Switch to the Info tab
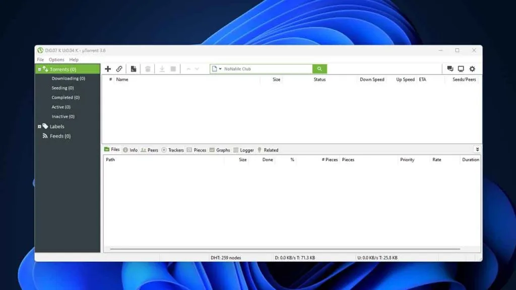This screenshot has height=290, width=516. [x=131, y=150]
